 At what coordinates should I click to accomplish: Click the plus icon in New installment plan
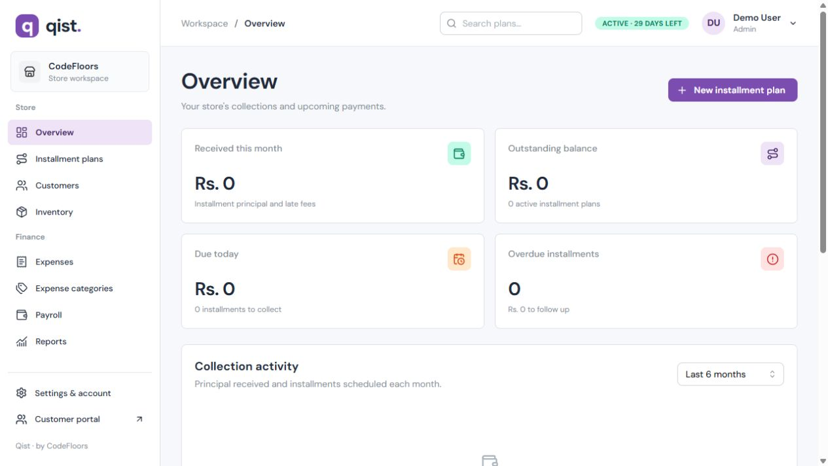(x=682, y=90)
